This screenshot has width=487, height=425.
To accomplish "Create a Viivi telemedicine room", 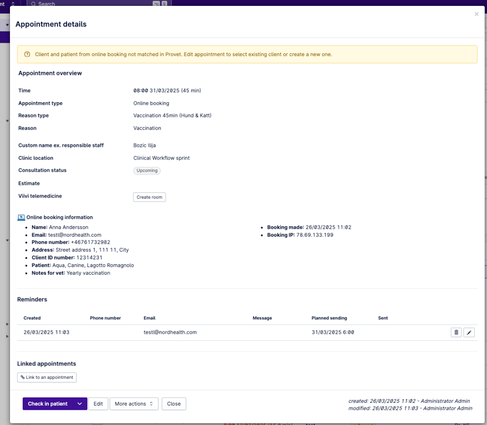I will click(x=149, y=197).
